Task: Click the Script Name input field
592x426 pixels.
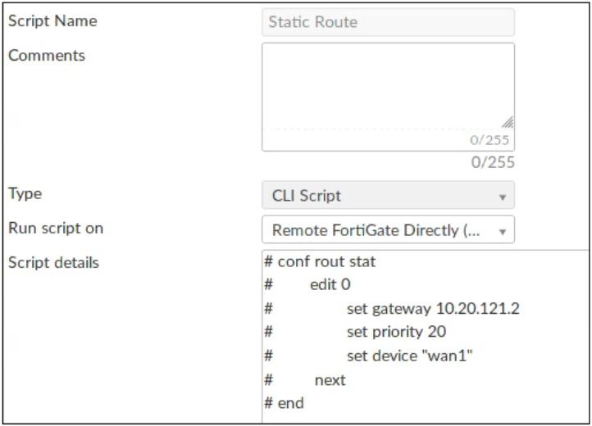Action: (x=387, y=22)
